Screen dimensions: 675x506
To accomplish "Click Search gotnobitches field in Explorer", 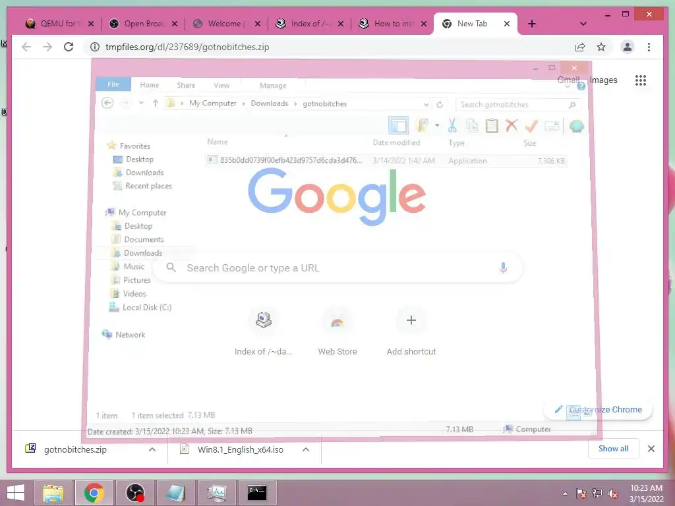I will pyautogui.click(x=518, y=105).
